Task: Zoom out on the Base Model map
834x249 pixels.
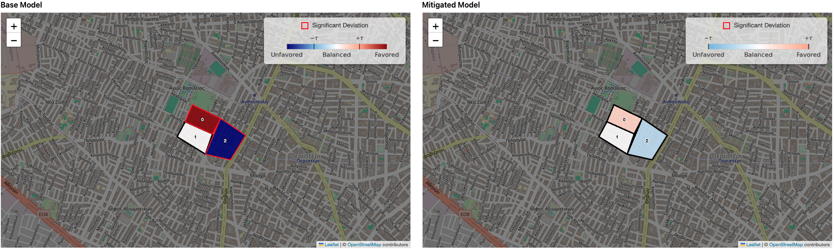Action: [14, 40]
